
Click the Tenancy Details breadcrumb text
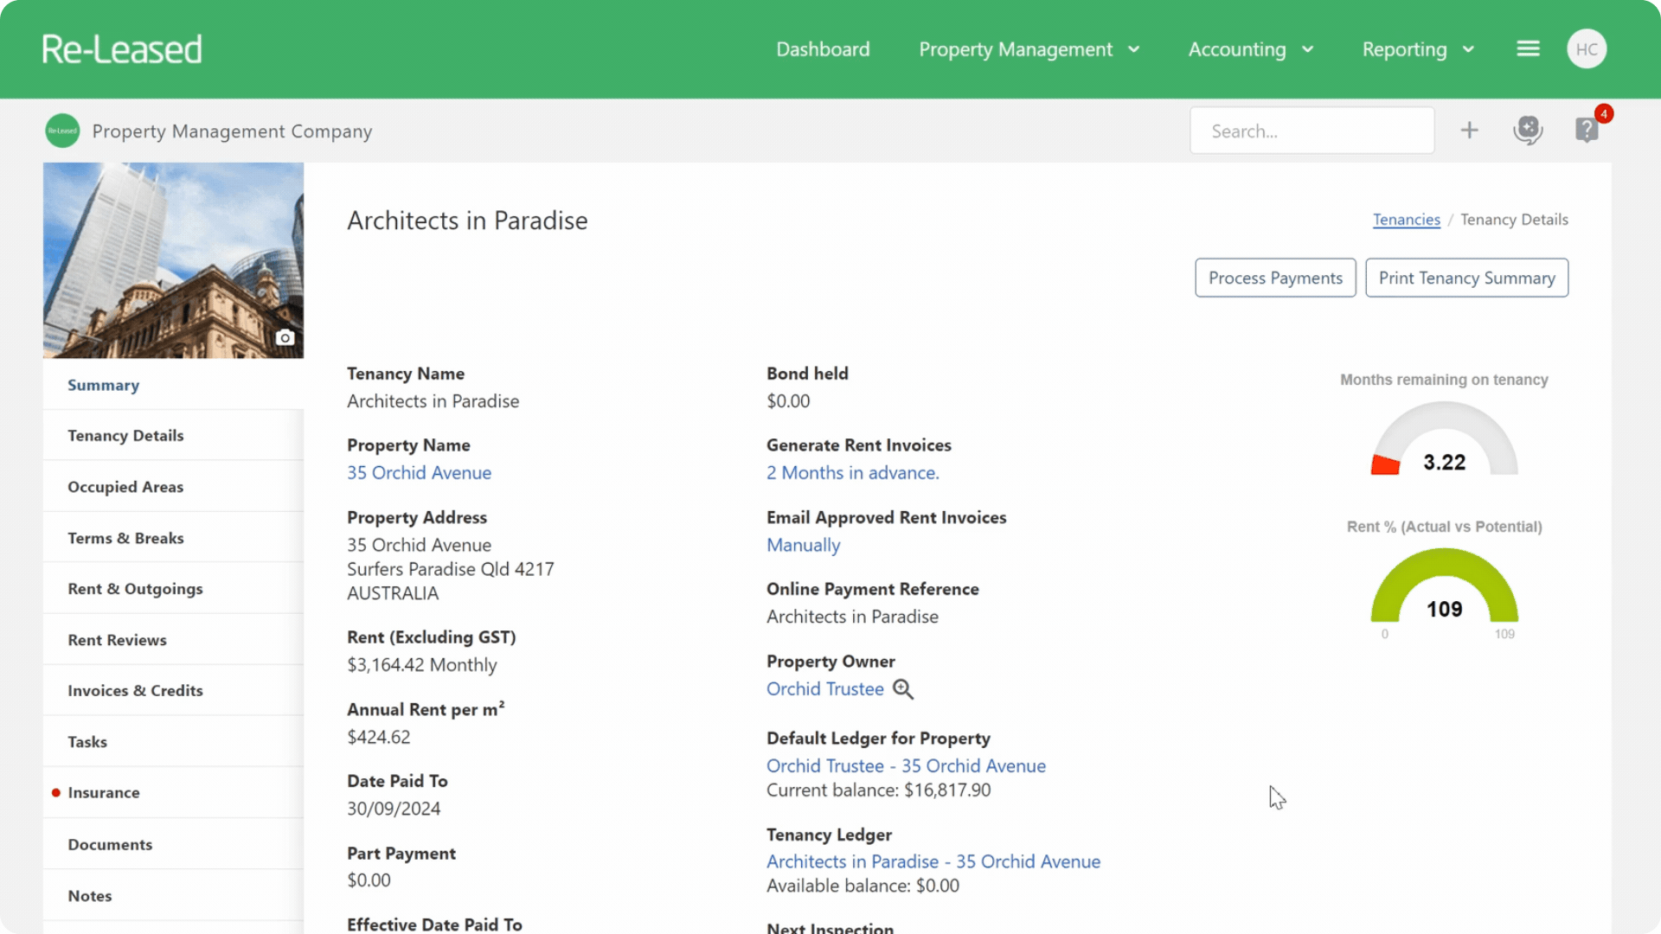1514,220
